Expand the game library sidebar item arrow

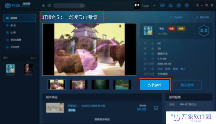point(33,18)
